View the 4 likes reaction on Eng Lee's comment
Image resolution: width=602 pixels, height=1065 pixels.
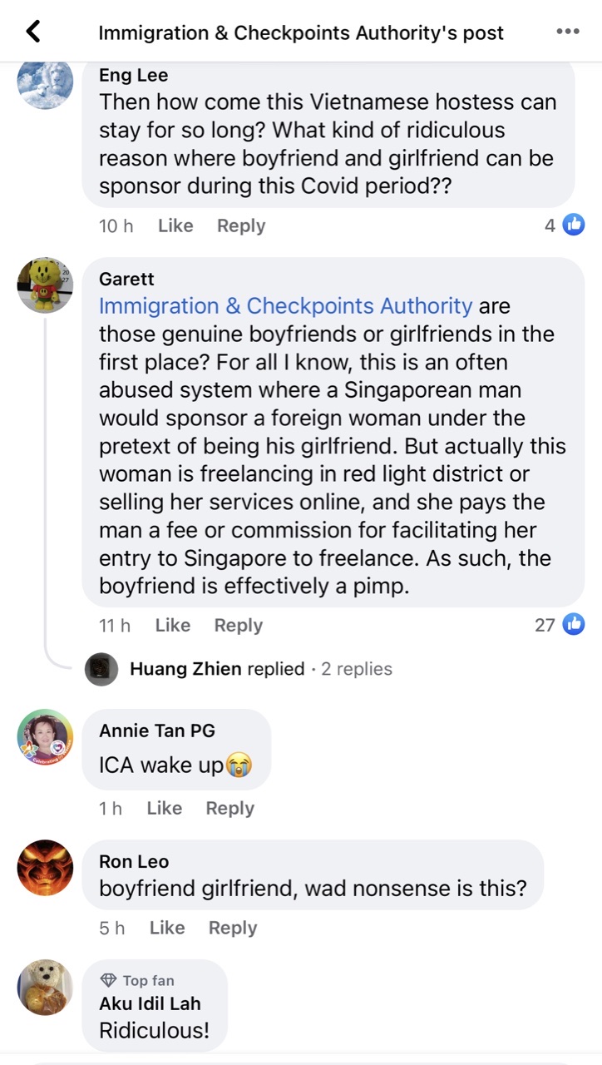565,225
